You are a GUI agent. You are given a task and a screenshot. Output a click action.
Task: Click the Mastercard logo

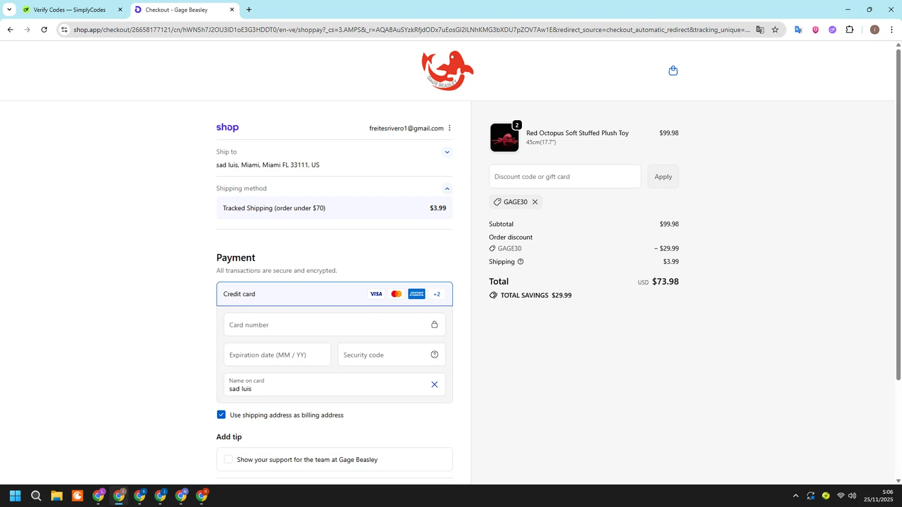pyautogui.click(x=396, y=294)
